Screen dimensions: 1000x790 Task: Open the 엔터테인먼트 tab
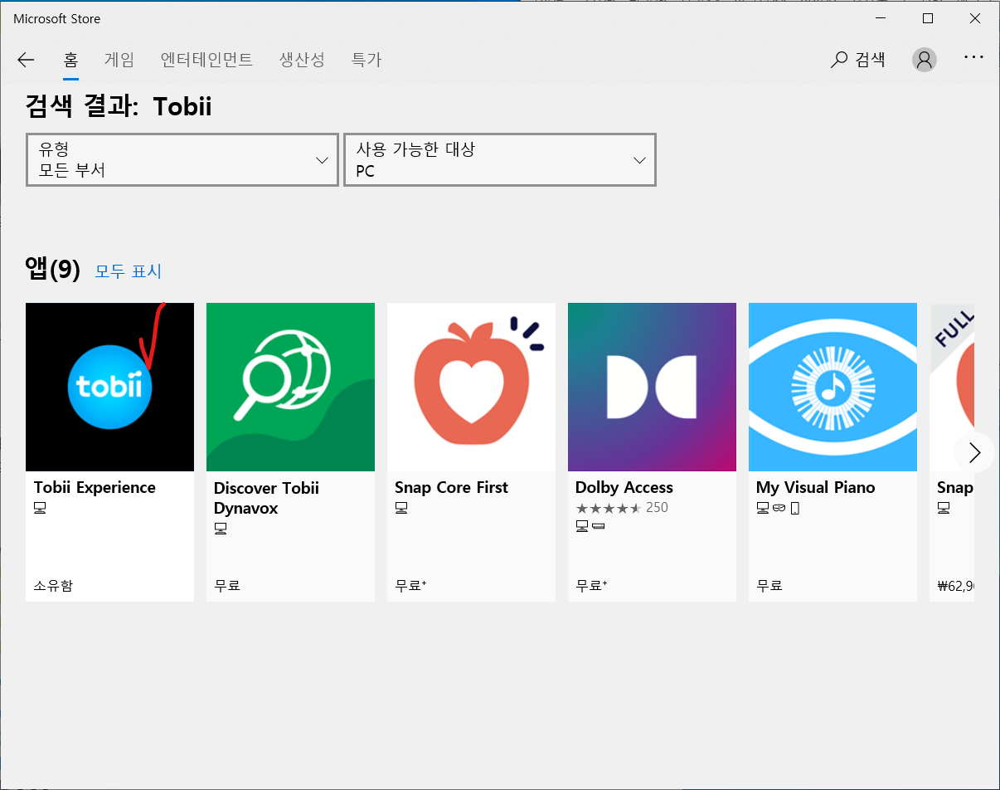[x=206, y=60]
